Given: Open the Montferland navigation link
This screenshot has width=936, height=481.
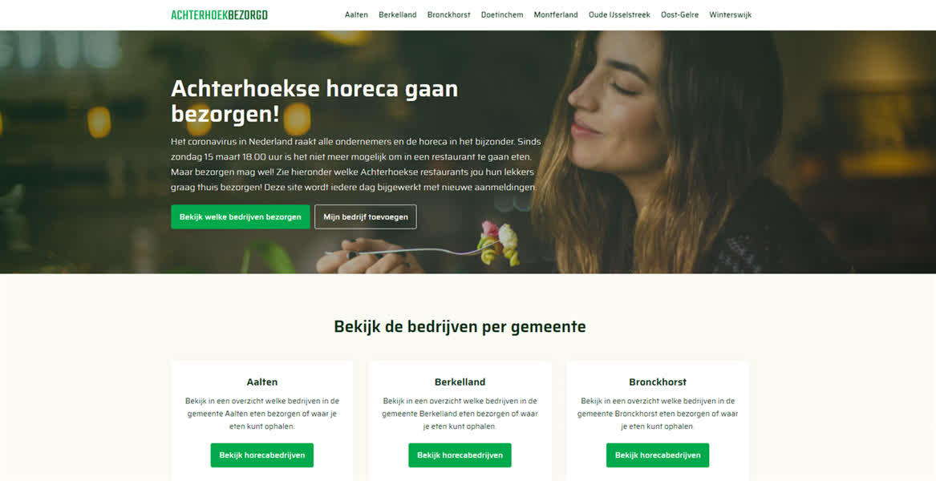Looking at the screenshot, I should 556,15.
